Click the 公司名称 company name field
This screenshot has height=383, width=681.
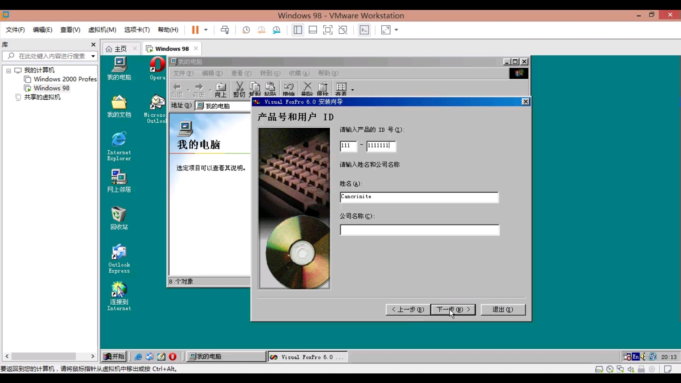[x=420, y=230]
